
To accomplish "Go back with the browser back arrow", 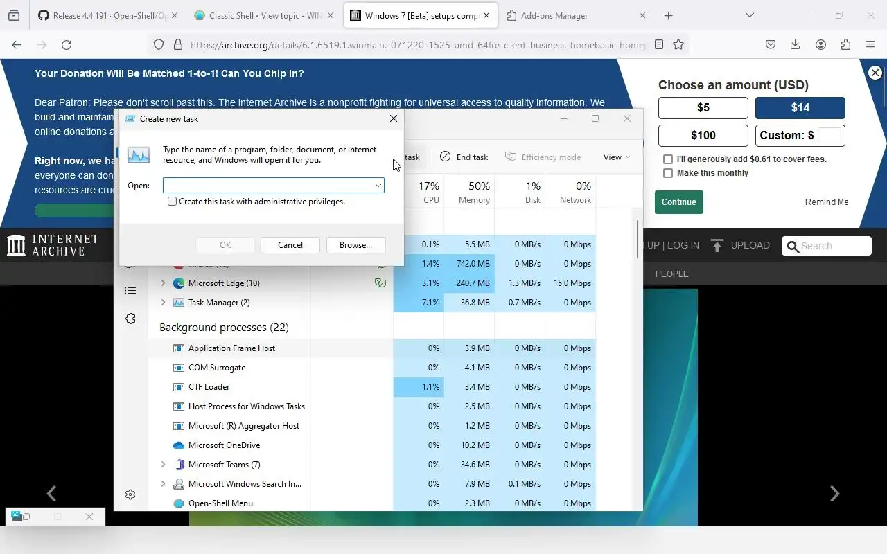I will coord(17,44).
